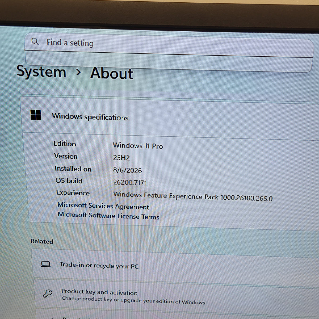The image size is (319, 319).
Task: Open Microsoft Services Agreement link
Action: 103,206
